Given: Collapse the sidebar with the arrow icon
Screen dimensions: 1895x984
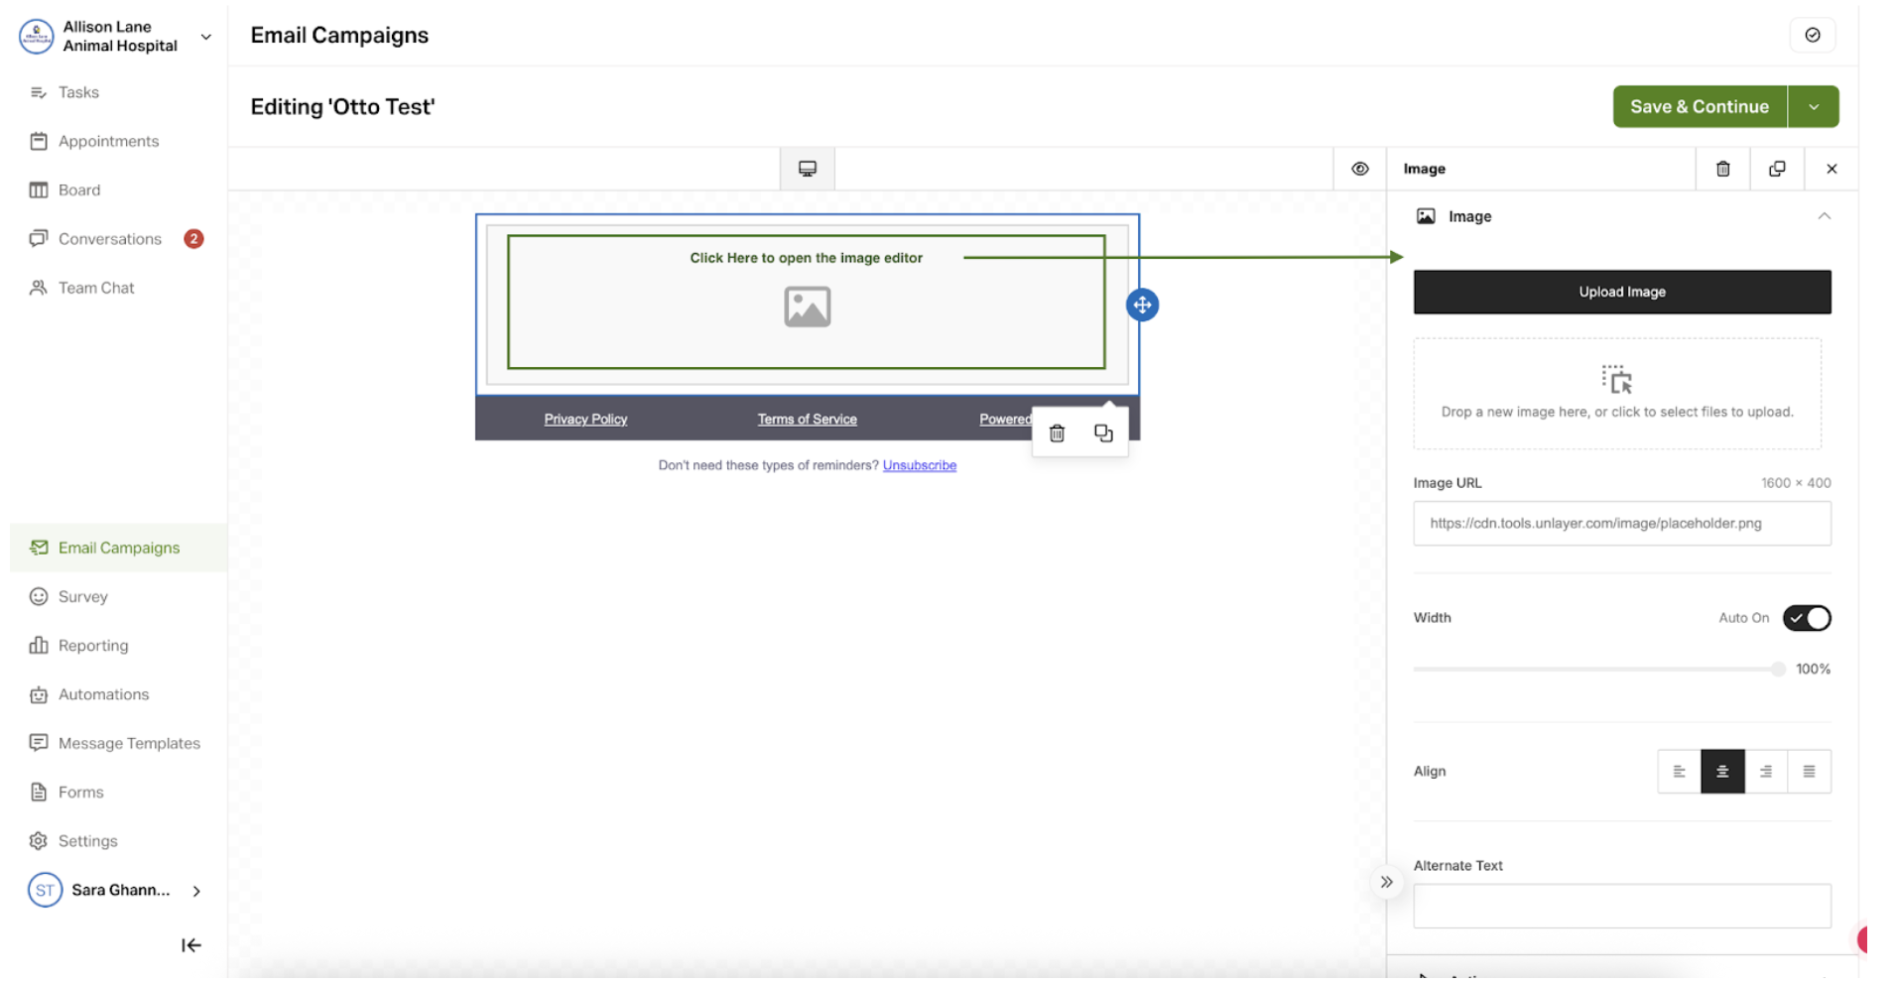Looking at the screenshot, I should [191, 945].
